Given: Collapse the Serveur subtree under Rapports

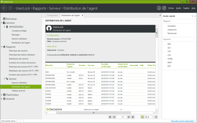Looking at the screenshot, I should [5, 79].
